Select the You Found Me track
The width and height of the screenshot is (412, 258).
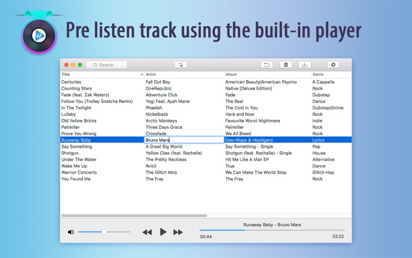pyautogui.click(x=76, y=179)
